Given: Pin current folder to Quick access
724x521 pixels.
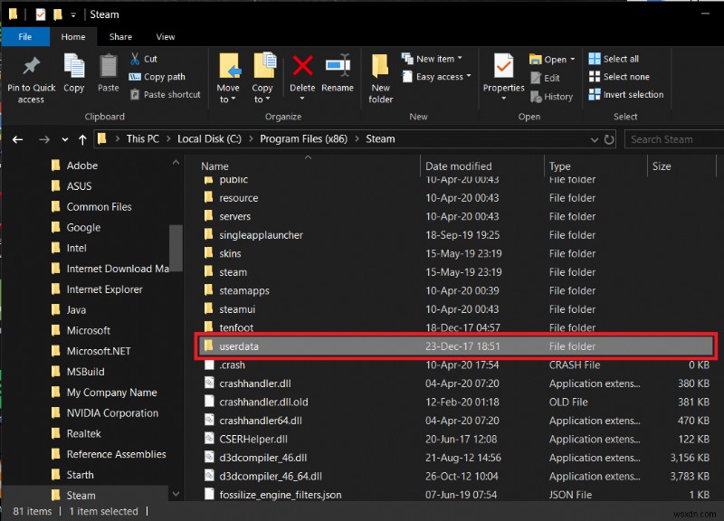Looking at the screenshot, I should [31, 78].
